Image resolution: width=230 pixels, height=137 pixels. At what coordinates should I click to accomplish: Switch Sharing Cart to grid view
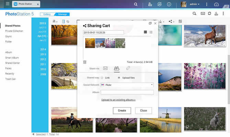coord(145,32)
